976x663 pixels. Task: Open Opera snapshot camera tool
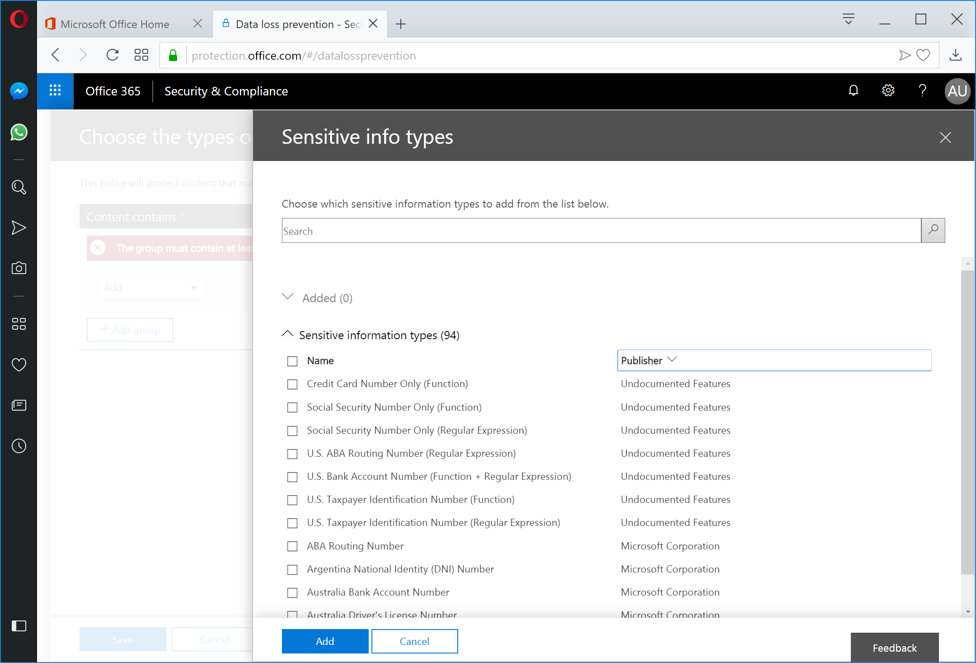19,268
